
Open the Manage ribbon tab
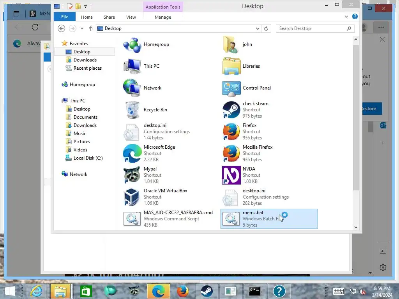point(163,17)
